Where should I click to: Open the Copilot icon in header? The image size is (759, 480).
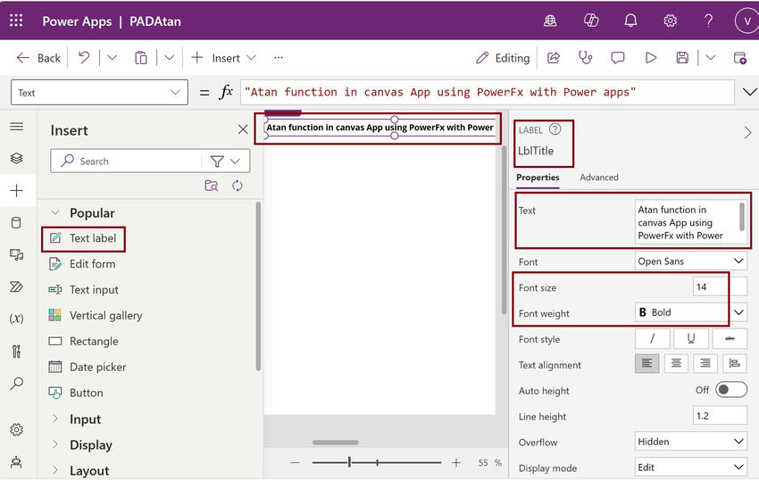pos(590,21)
